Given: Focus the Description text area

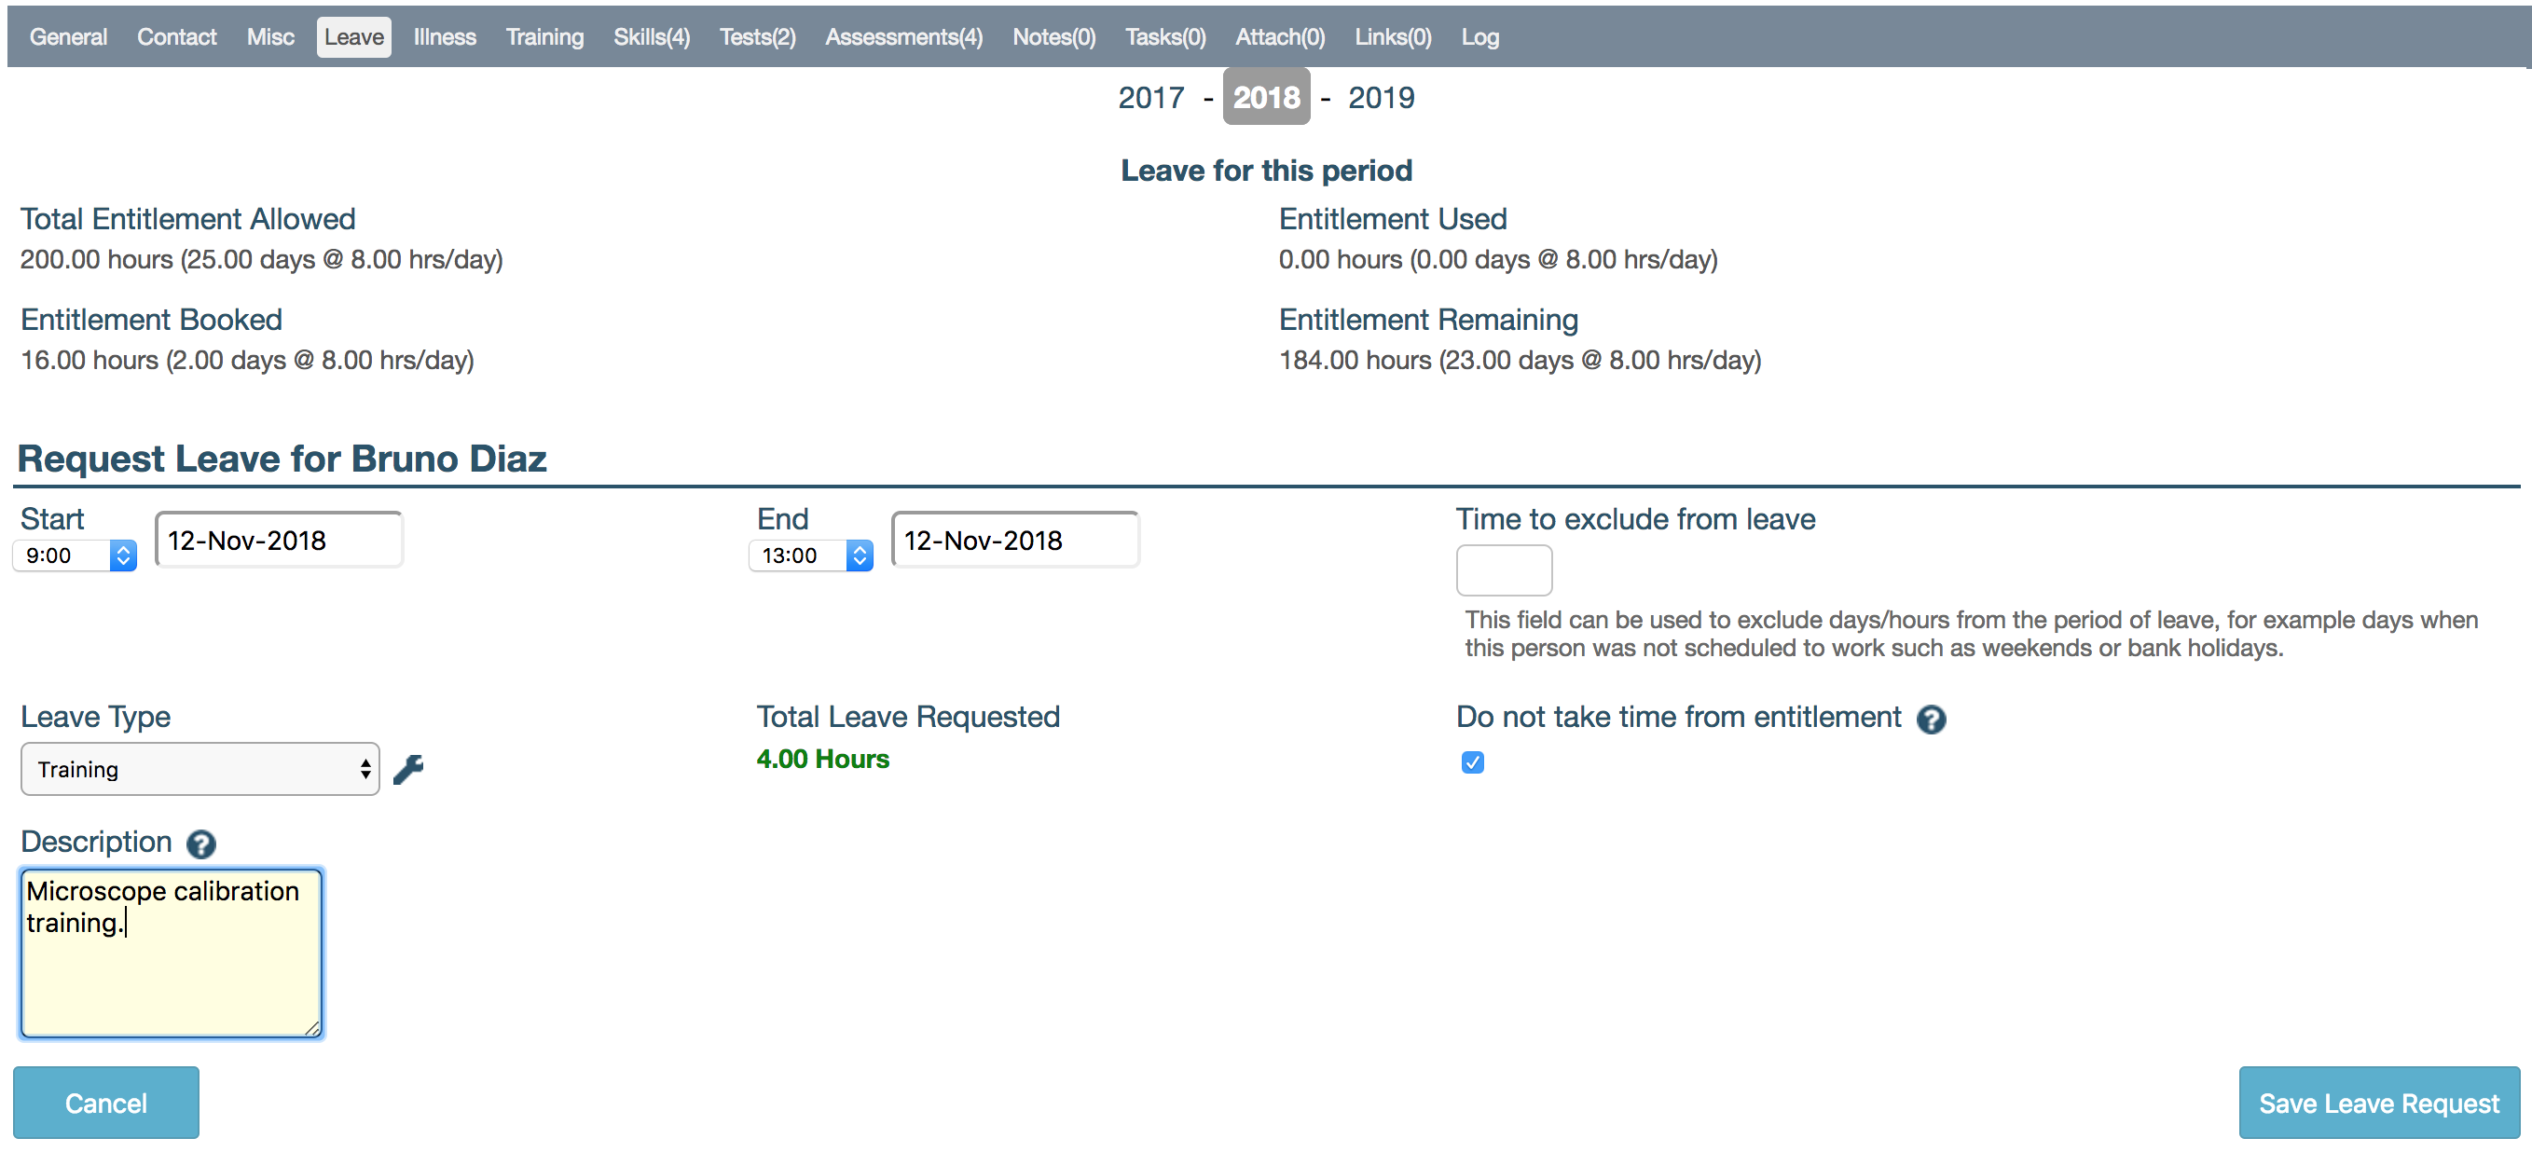Looking at the screenshot, I should click(x=171, y=953).
